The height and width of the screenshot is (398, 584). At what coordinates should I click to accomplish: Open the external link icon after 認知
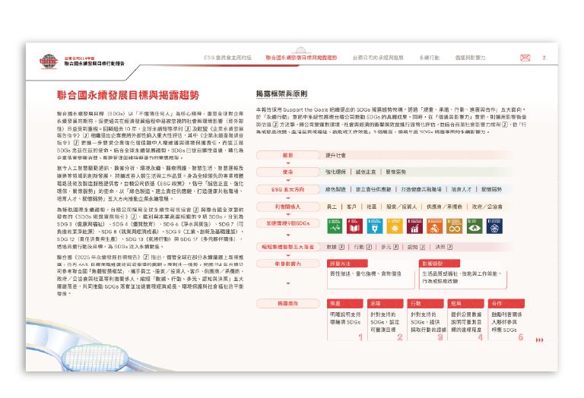coord(422,247)
